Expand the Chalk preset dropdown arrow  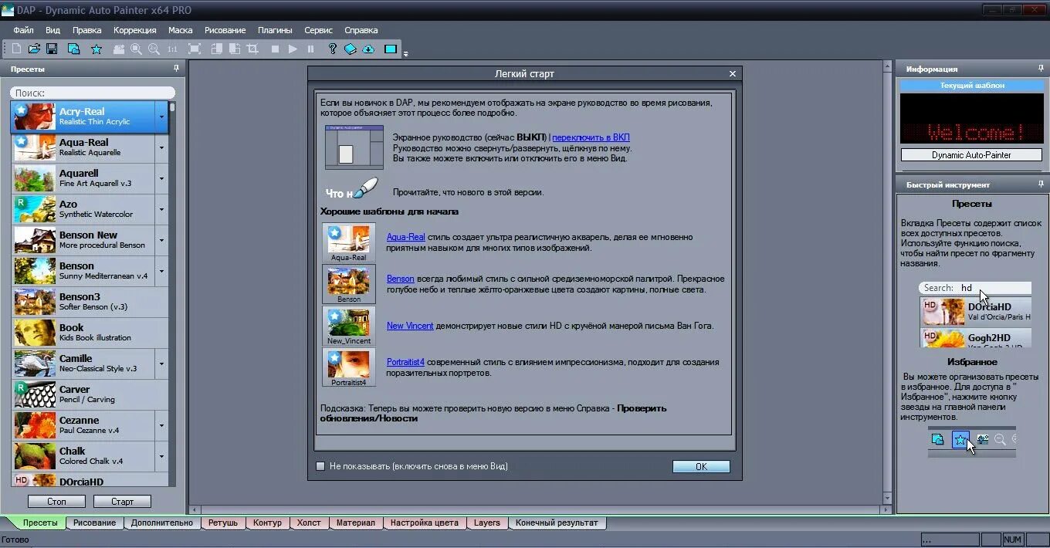point(161,456)
